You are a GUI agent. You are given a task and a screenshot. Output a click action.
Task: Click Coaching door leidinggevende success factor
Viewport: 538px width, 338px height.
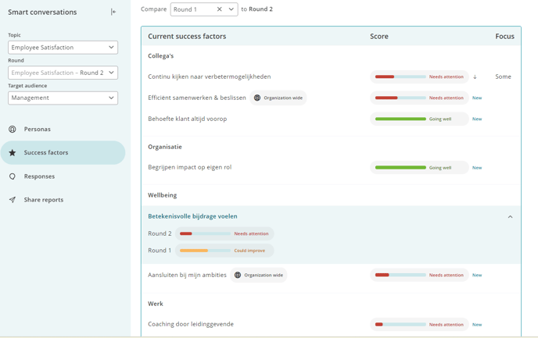tap(191, 324)
